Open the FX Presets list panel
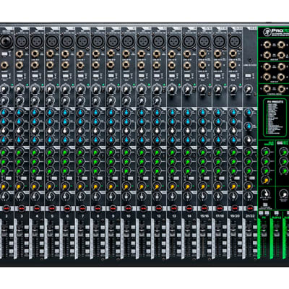The width and height of the screenshot is (289, 289). (273, 118)
